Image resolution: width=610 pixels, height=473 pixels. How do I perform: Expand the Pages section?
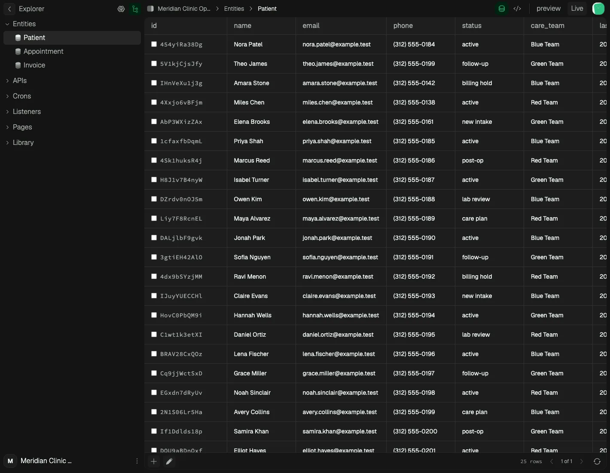click(x=7, y=127)
